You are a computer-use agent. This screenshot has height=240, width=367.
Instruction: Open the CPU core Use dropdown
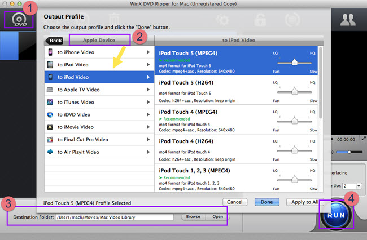point(359,186)
